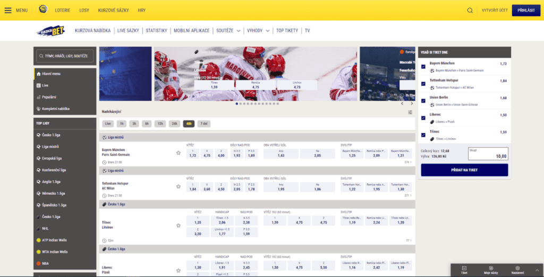Collapse the Liga mistrů header above Bayern
Viewport: 544px width, 277px height.
point(257,137)
